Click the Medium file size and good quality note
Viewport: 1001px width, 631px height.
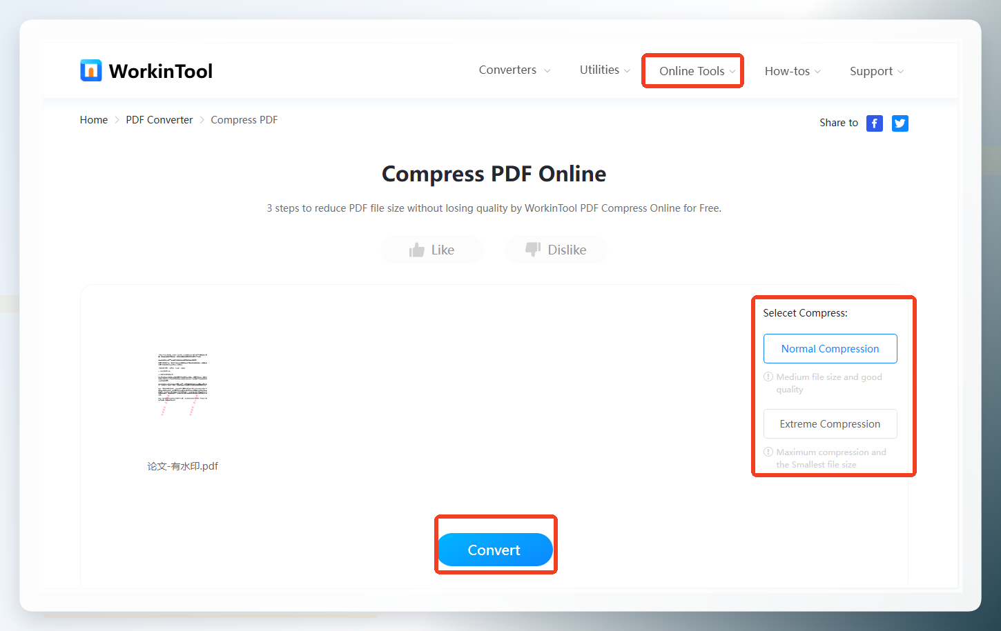click(829, 383)
